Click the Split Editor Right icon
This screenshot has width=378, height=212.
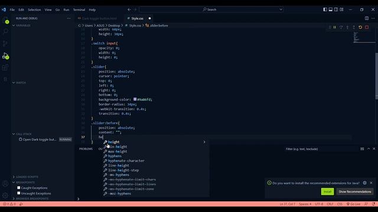367,18
